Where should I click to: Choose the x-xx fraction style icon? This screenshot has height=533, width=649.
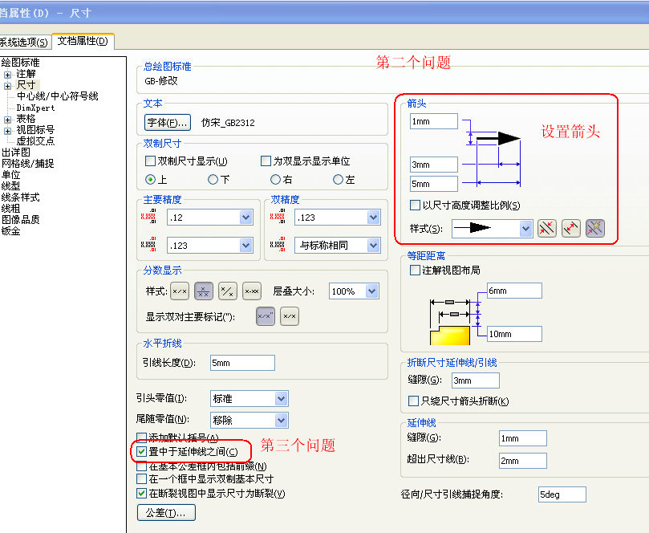(x=252, y=291)
